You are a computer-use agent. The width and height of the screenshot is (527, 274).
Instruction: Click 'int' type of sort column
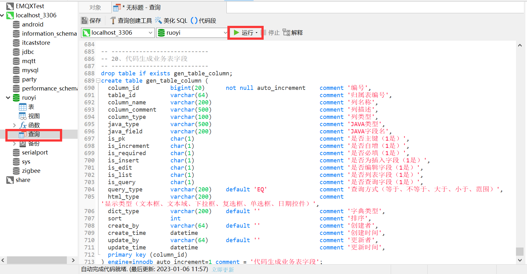[175, 219]
